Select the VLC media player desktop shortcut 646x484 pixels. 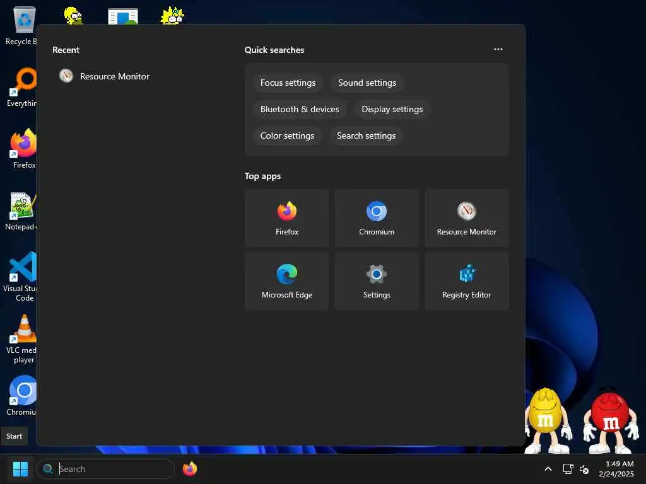coord(21,338)
